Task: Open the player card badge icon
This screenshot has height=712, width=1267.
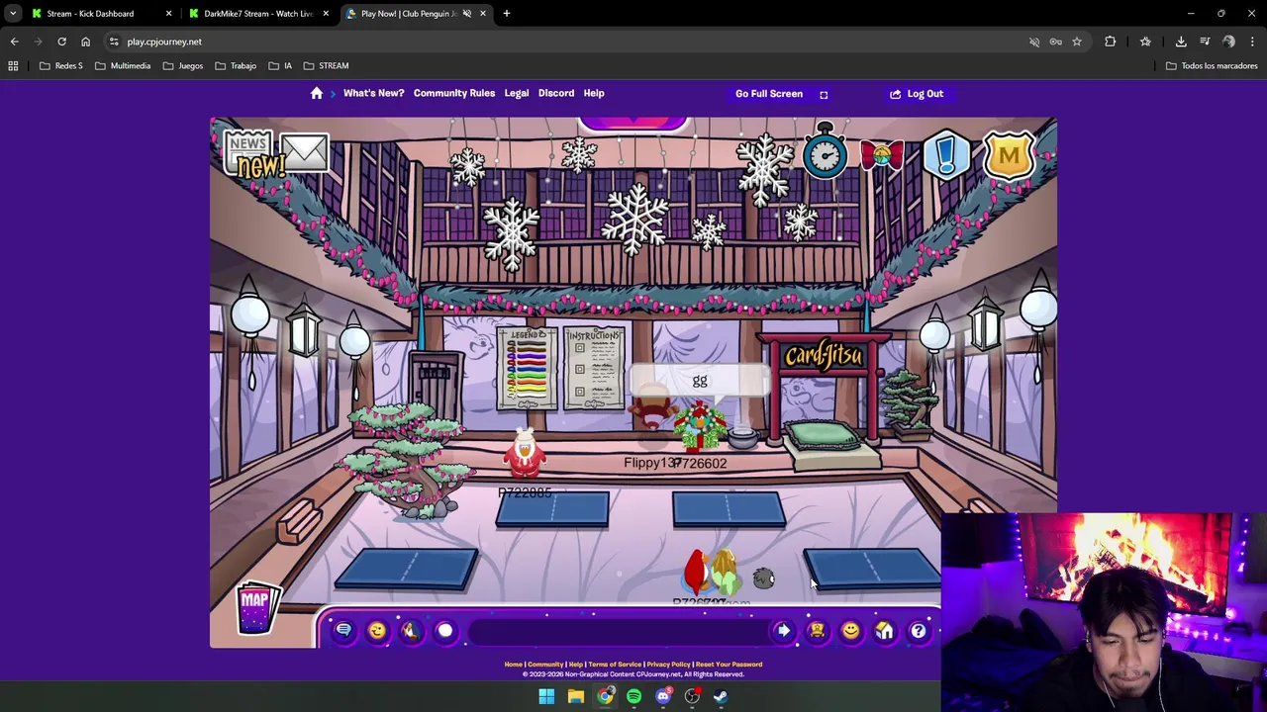Action: click(817, 631)
